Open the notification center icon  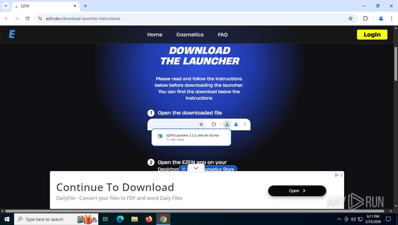(x=388, y=219)
